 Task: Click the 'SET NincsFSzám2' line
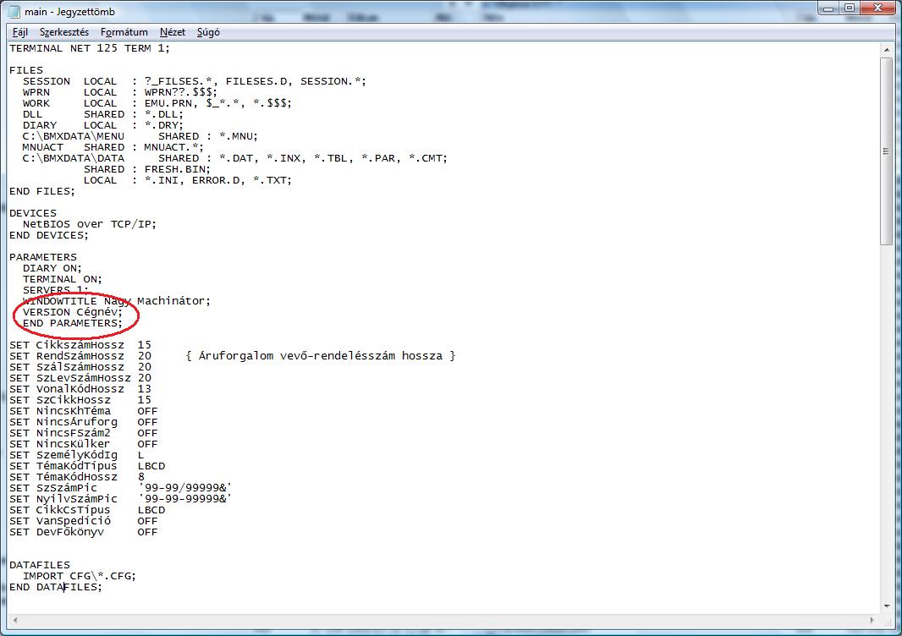[84, 433]
